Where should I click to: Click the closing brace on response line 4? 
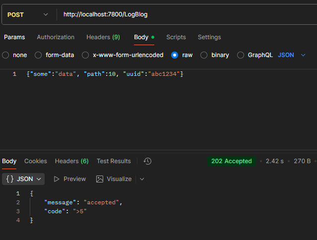(x=31, y=220)
